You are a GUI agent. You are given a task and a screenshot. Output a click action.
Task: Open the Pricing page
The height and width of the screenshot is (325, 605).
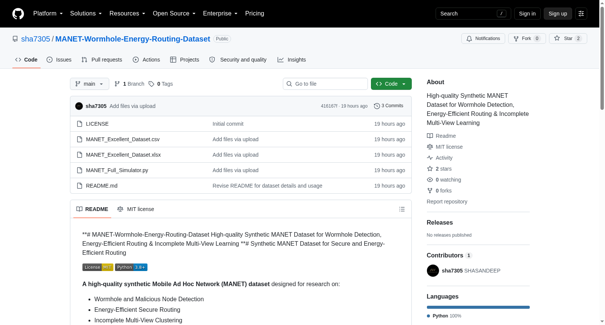tap(254, 14)
